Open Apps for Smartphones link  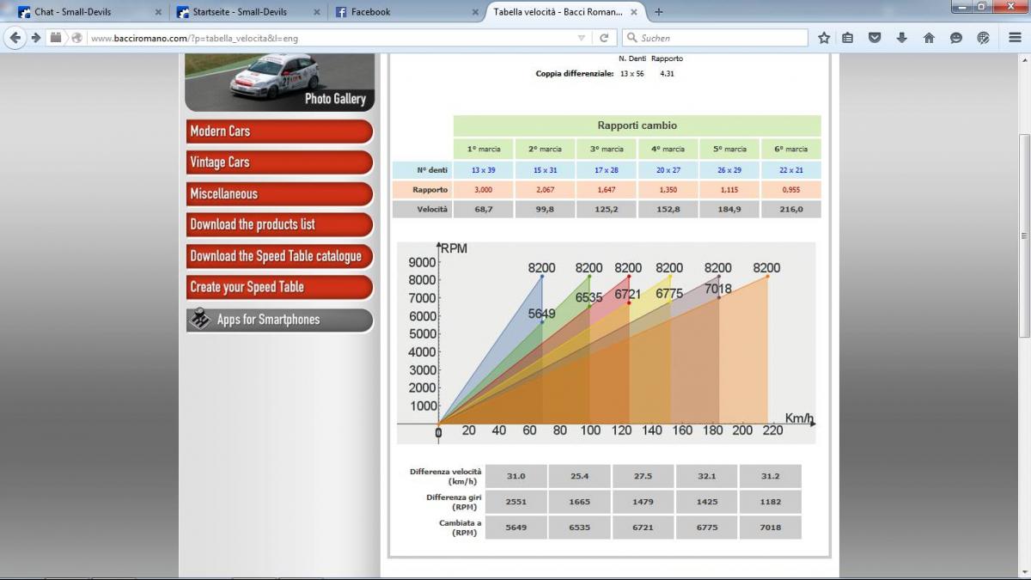coord(279,320)
